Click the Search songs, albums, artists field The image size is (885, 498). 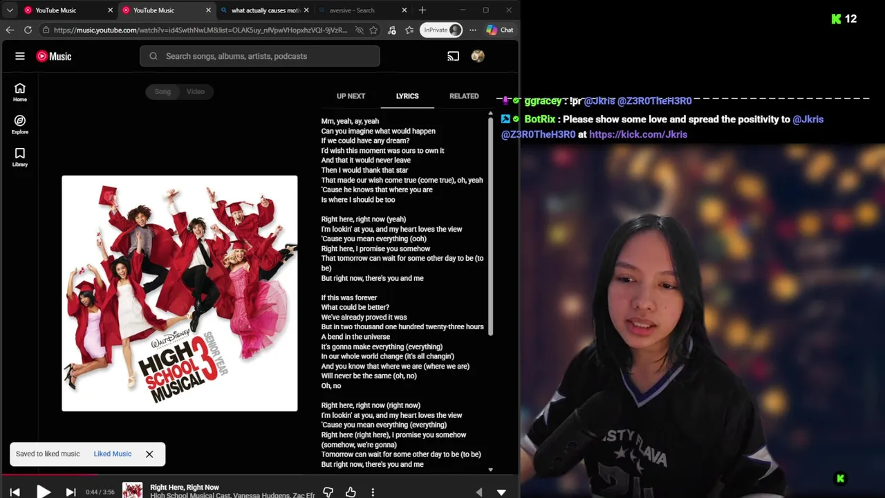260,56
